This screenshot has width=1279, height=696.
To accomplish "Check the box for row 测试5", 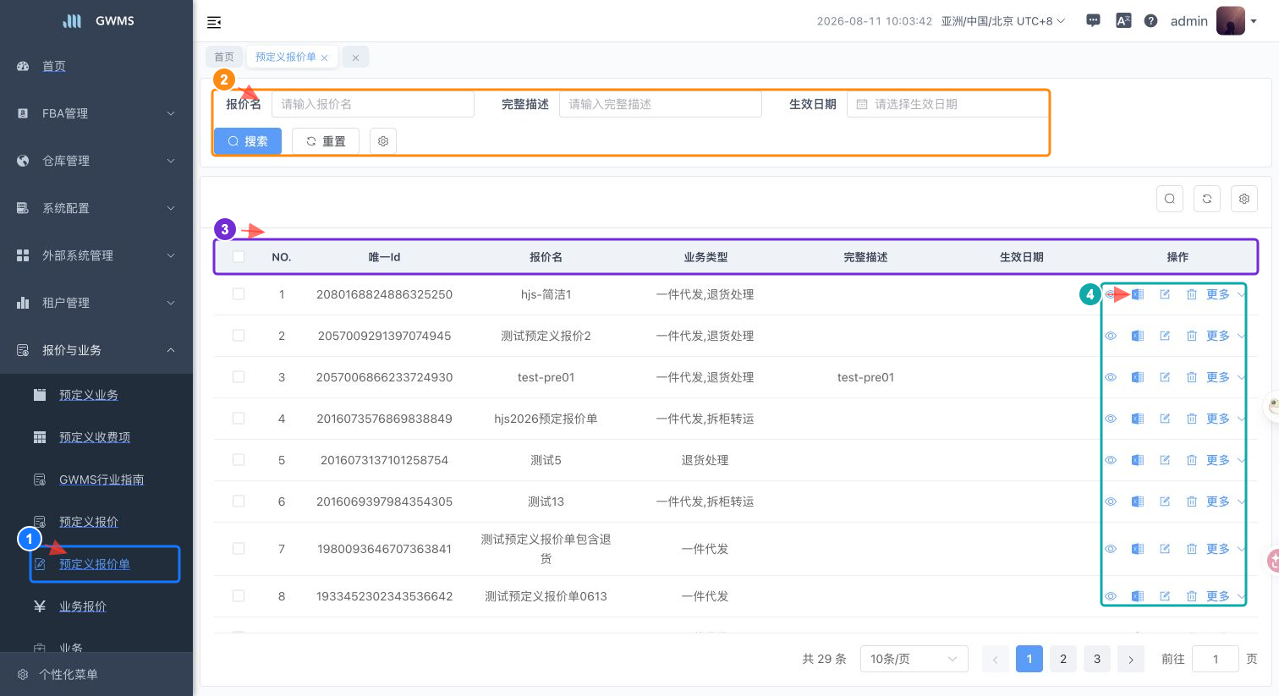I will tap(239, 460).
